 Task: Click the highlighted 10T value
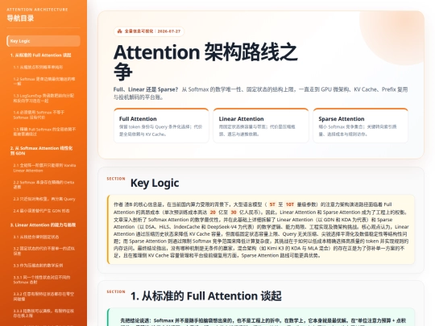point(290,204)
